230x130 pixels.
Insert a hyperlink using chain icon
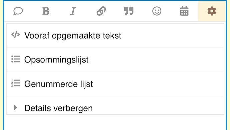click(x=101, y=11)
